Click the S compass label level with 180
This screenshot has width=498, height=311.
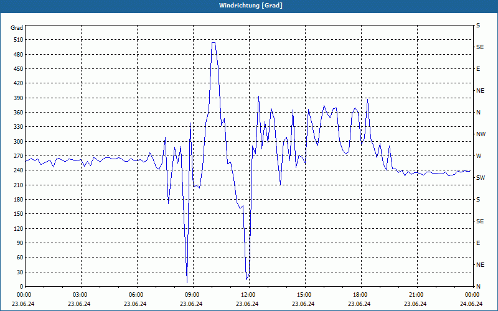point(478,200)
